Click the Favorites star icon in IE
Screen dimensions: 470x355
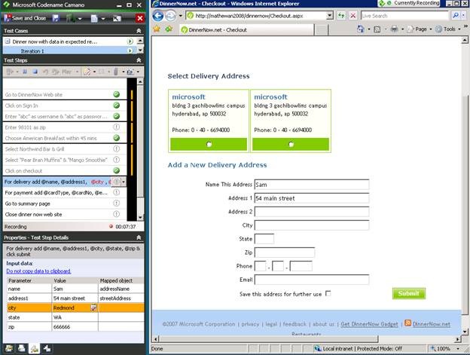[x=157, y=29]
